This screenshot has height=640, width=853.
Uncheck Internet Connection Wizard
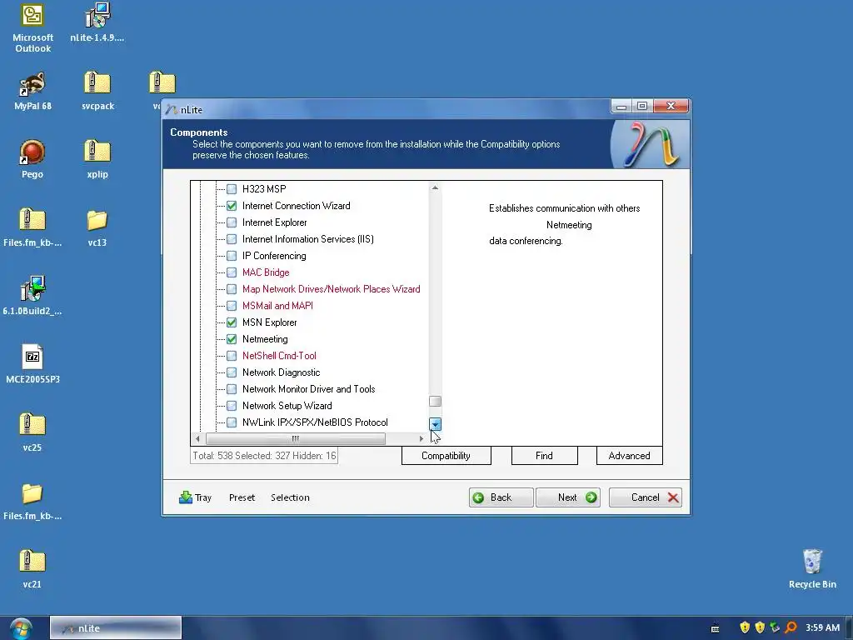pyautogui.click(x=232, y=206)
